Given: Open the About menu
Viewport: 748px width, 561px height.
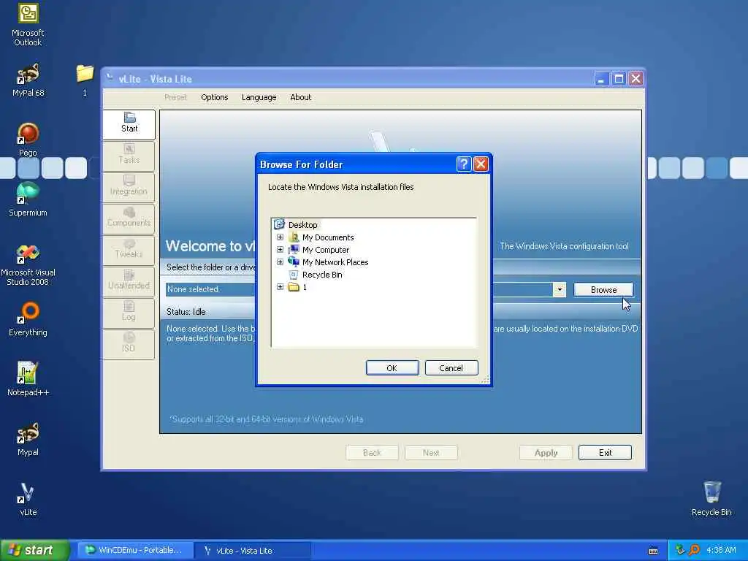Looking at the screenshot, I should (x=300, y=97).
